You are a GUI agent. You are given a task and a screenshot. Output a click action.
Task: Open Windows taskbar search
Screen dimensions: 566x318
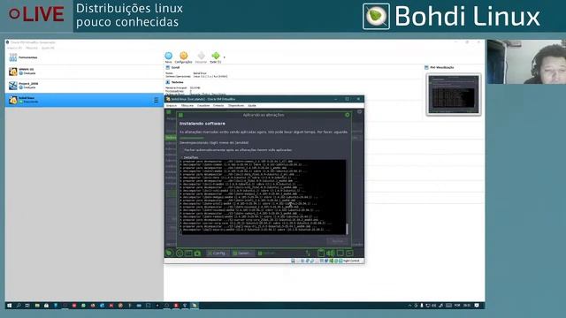(19, 306)
